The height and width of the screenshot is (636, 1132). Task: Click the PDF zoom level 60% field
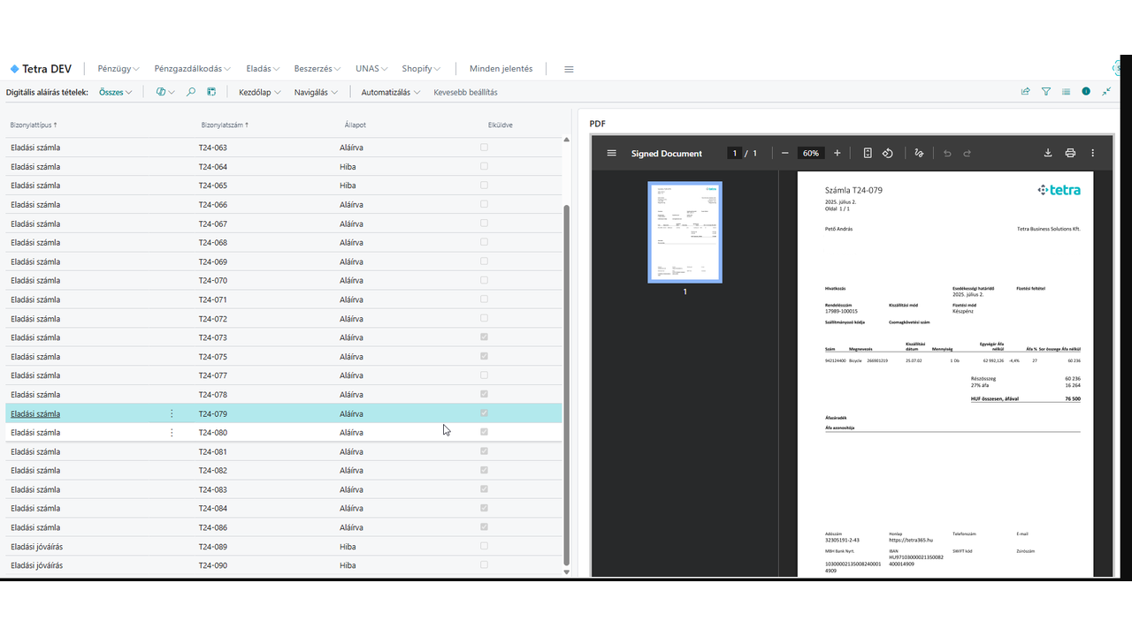click(x=811, y=153)
